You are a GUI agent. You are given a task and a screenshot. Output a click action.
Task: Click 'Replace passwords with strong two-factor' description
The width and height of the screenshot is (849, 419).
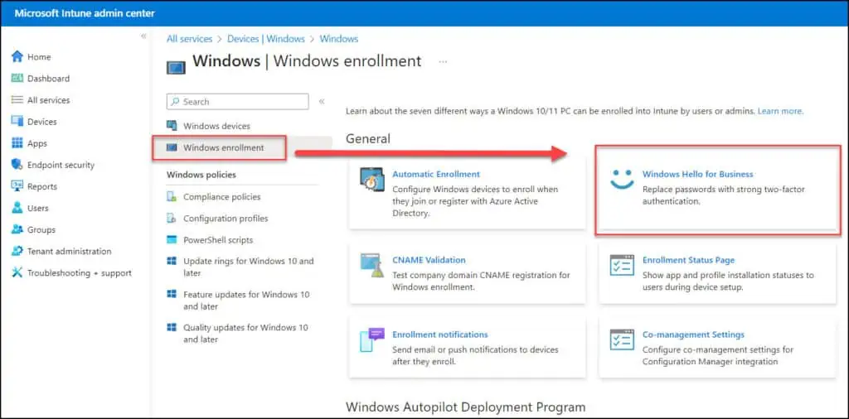pyautogui.click(x=724, y=195)
